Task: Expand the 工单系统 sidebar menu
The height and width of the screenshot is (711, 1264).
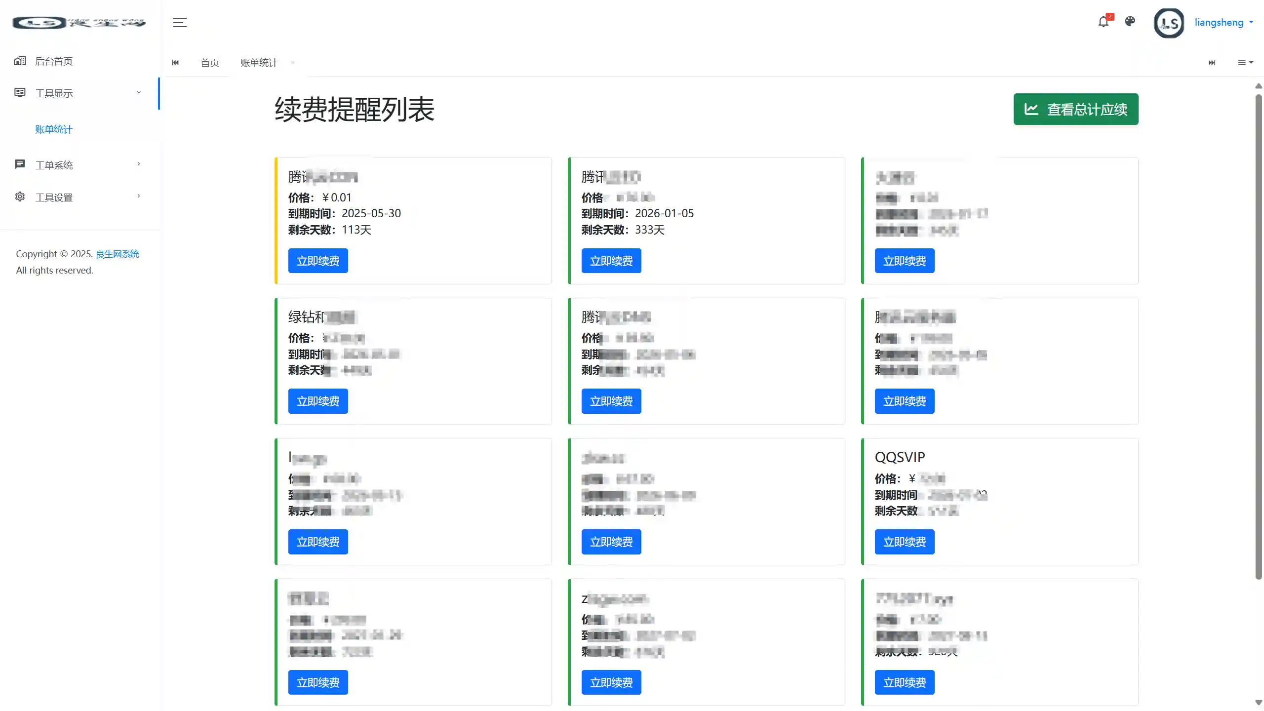Action: (x=138, y=164)
